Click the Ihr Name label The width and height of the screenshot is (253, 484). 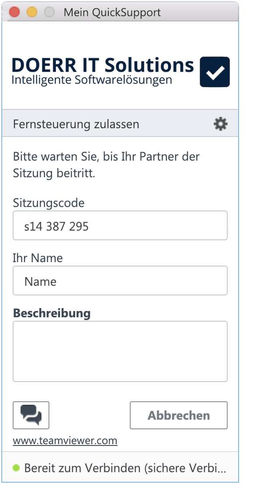(38, 258)
